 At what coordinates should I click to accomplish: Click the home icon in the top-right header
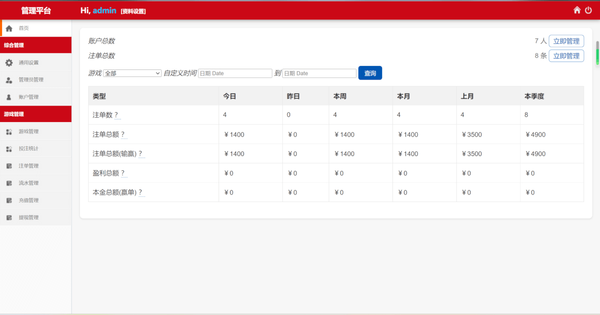coord(576,10)
